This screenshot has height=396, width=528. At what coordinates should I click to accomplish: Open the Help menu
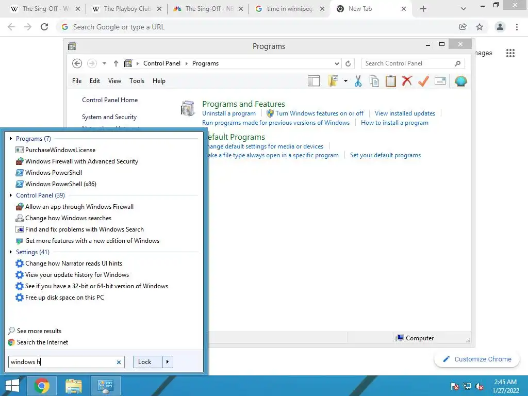[x=159, y=81]
